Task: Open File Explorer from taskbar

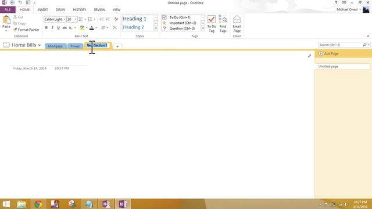Action: 22,204
